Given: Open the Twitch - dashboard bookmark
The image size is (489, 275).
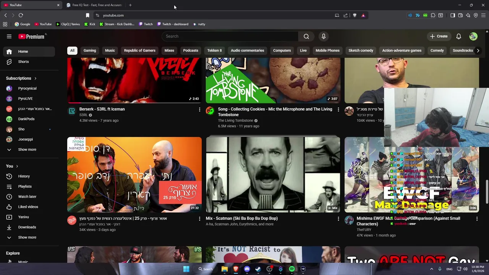Looking at the screenshot, I should (172, 24).
